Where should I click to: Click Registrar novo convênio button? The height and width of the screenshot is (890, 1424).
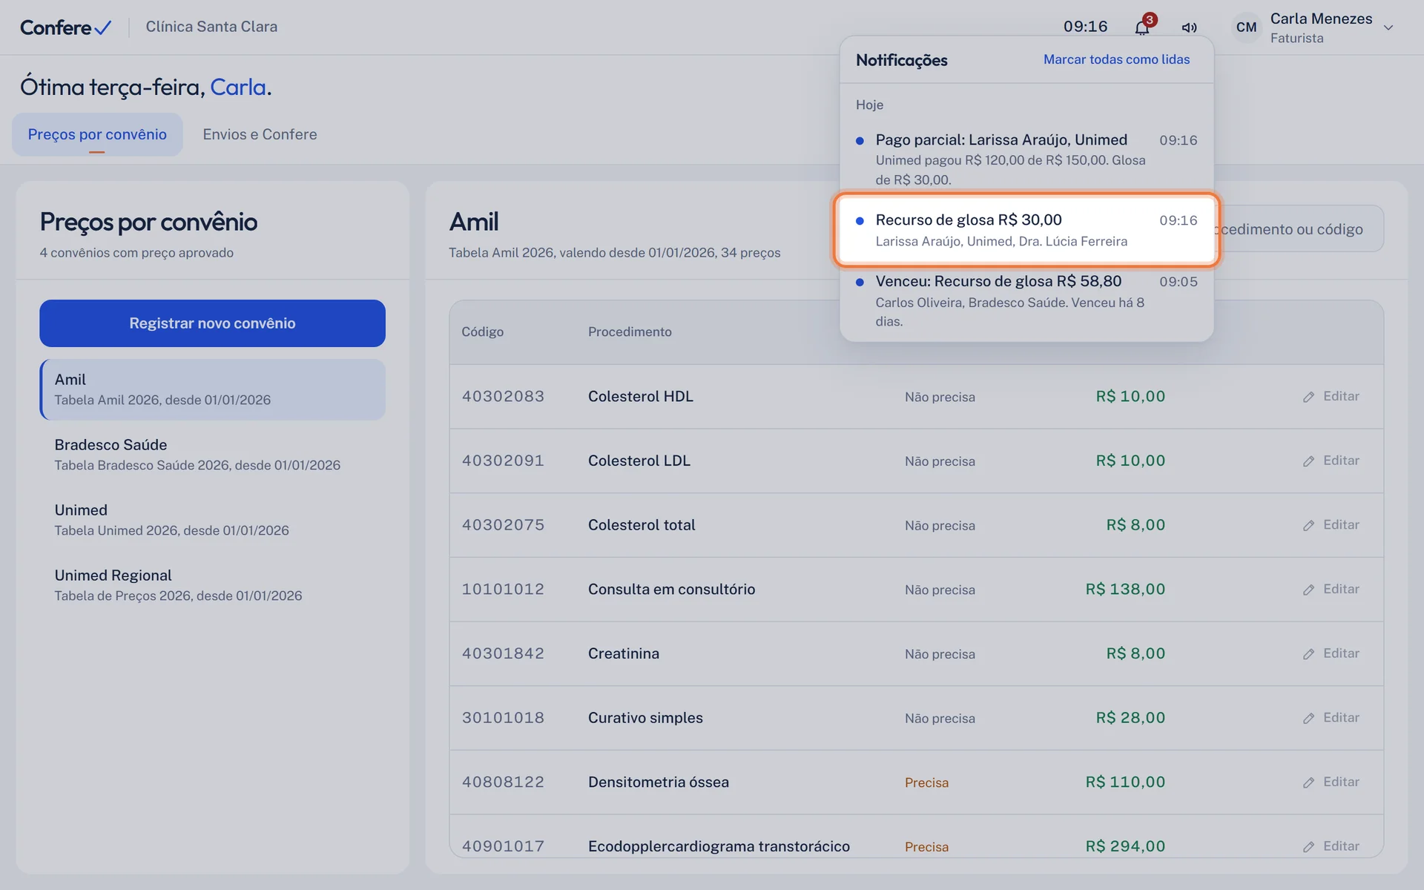[x=212, y=323]
